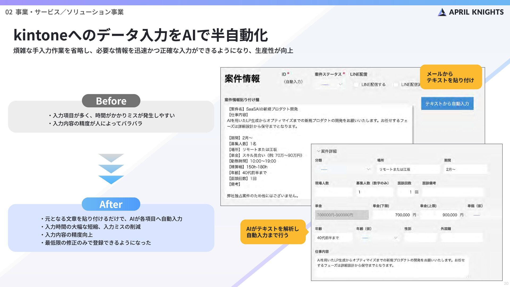
Task: Click the empty 外国籍 field
Action: (x=462, y=238)
